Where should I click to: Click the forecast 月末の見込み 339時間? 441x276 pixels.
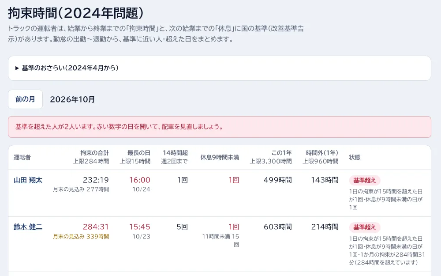[81, 237]
